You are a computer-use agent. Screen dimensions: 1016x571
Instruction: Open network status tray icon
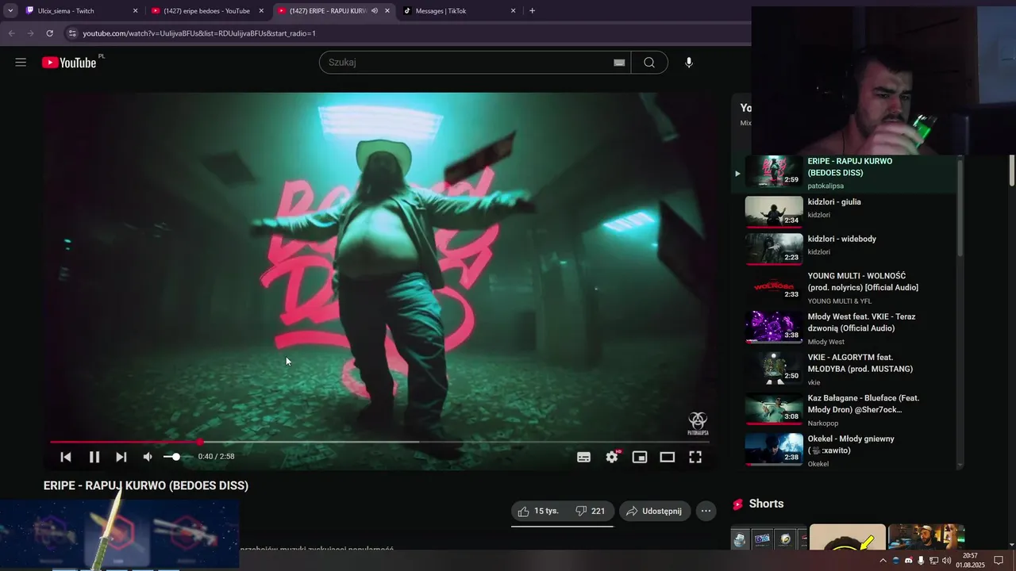[x=933, y=560]
